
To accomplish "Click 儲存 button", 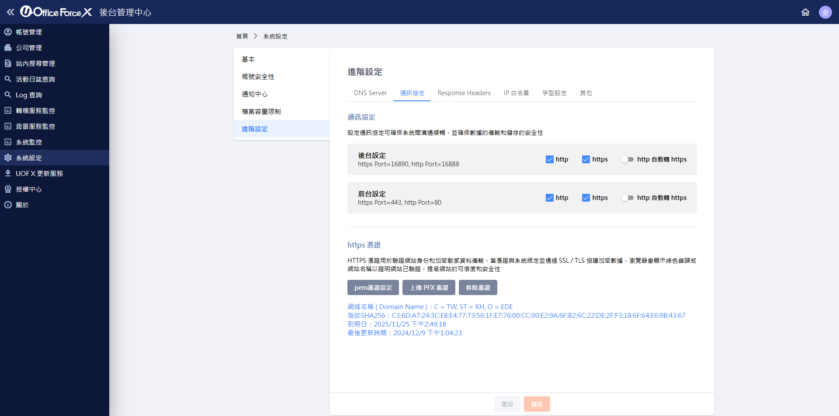I will [x=537, y=404].
